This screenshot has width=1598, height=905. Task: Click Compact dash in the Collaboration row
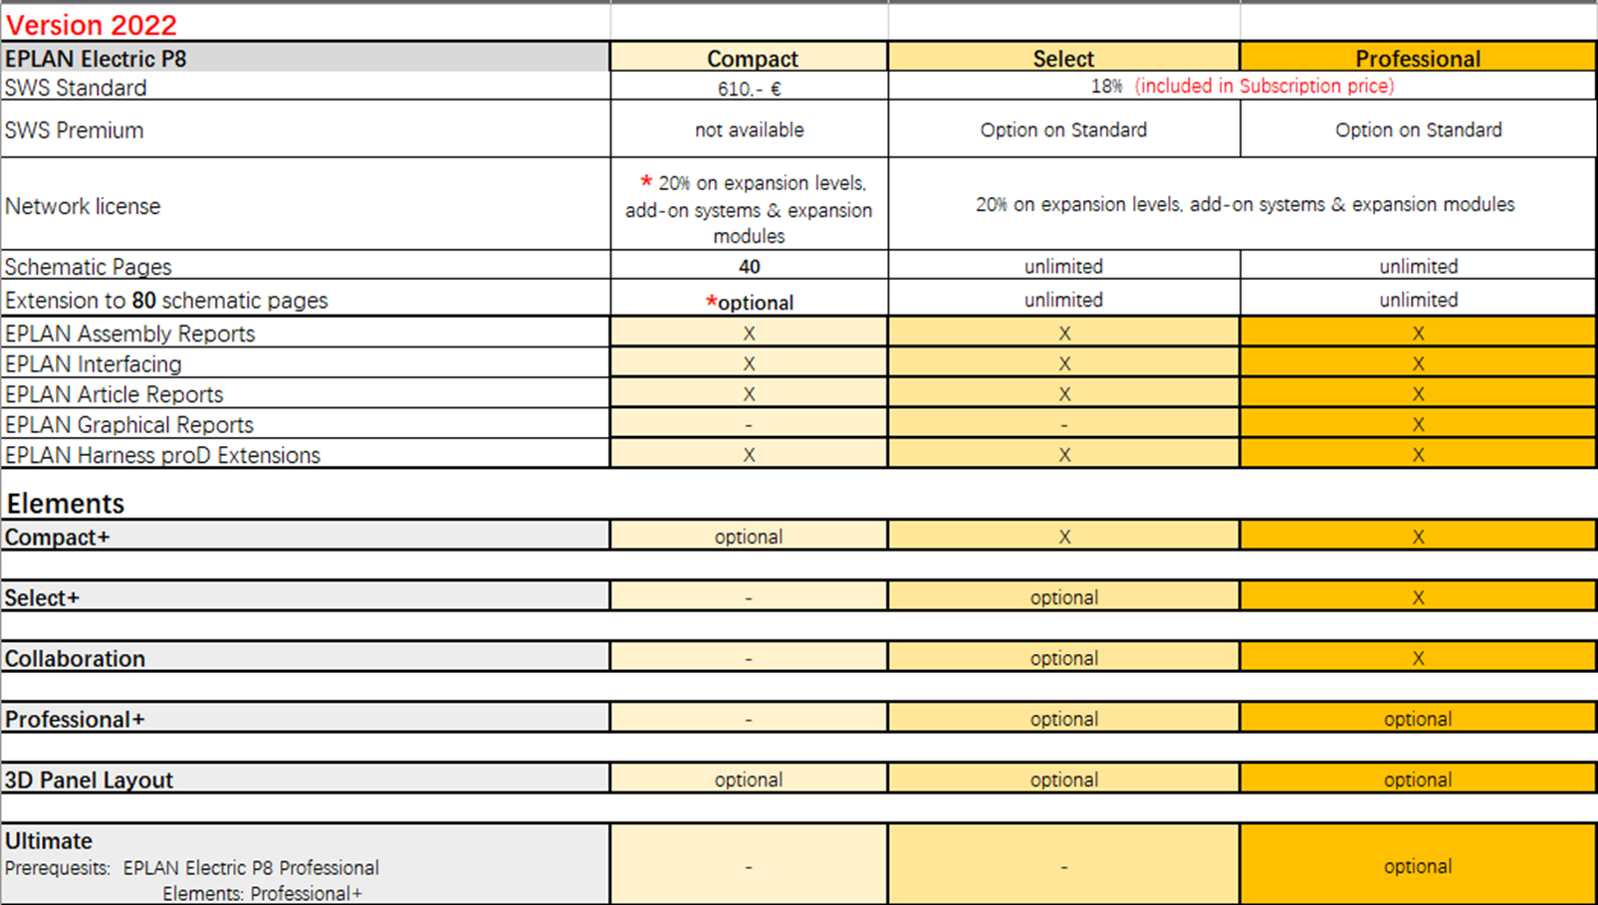point(750,659)
